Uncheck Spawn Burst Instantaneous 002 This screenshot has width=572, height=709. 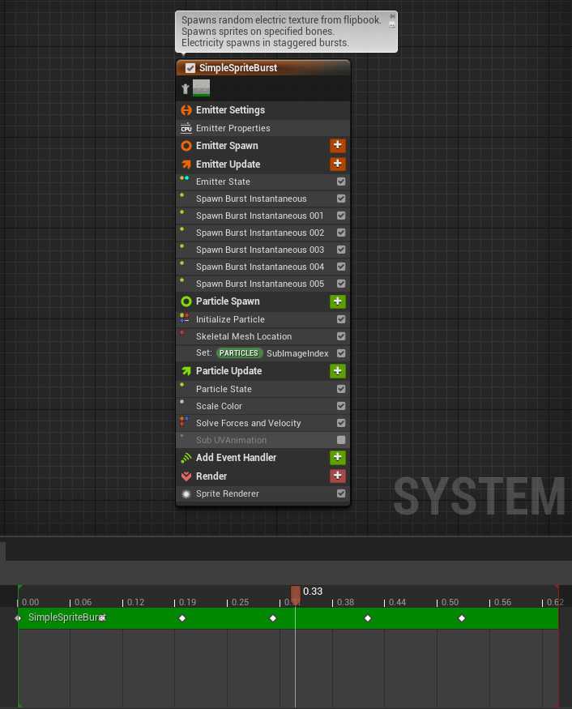(x=341, y=233)
